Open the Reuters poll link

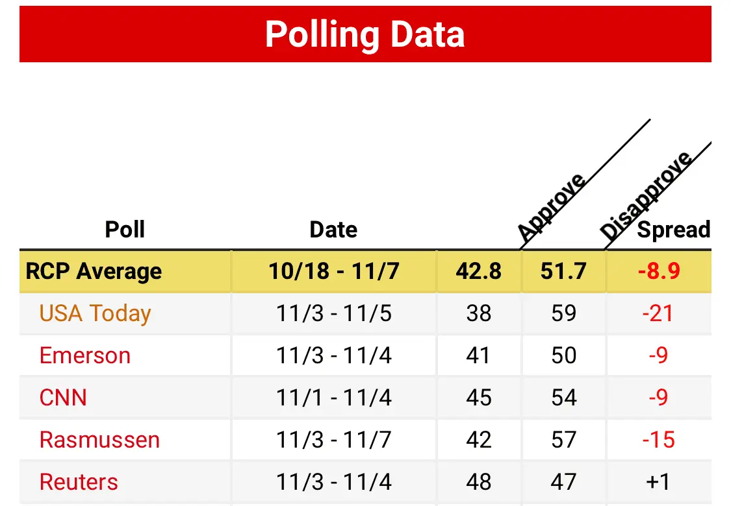coord(79,482)
